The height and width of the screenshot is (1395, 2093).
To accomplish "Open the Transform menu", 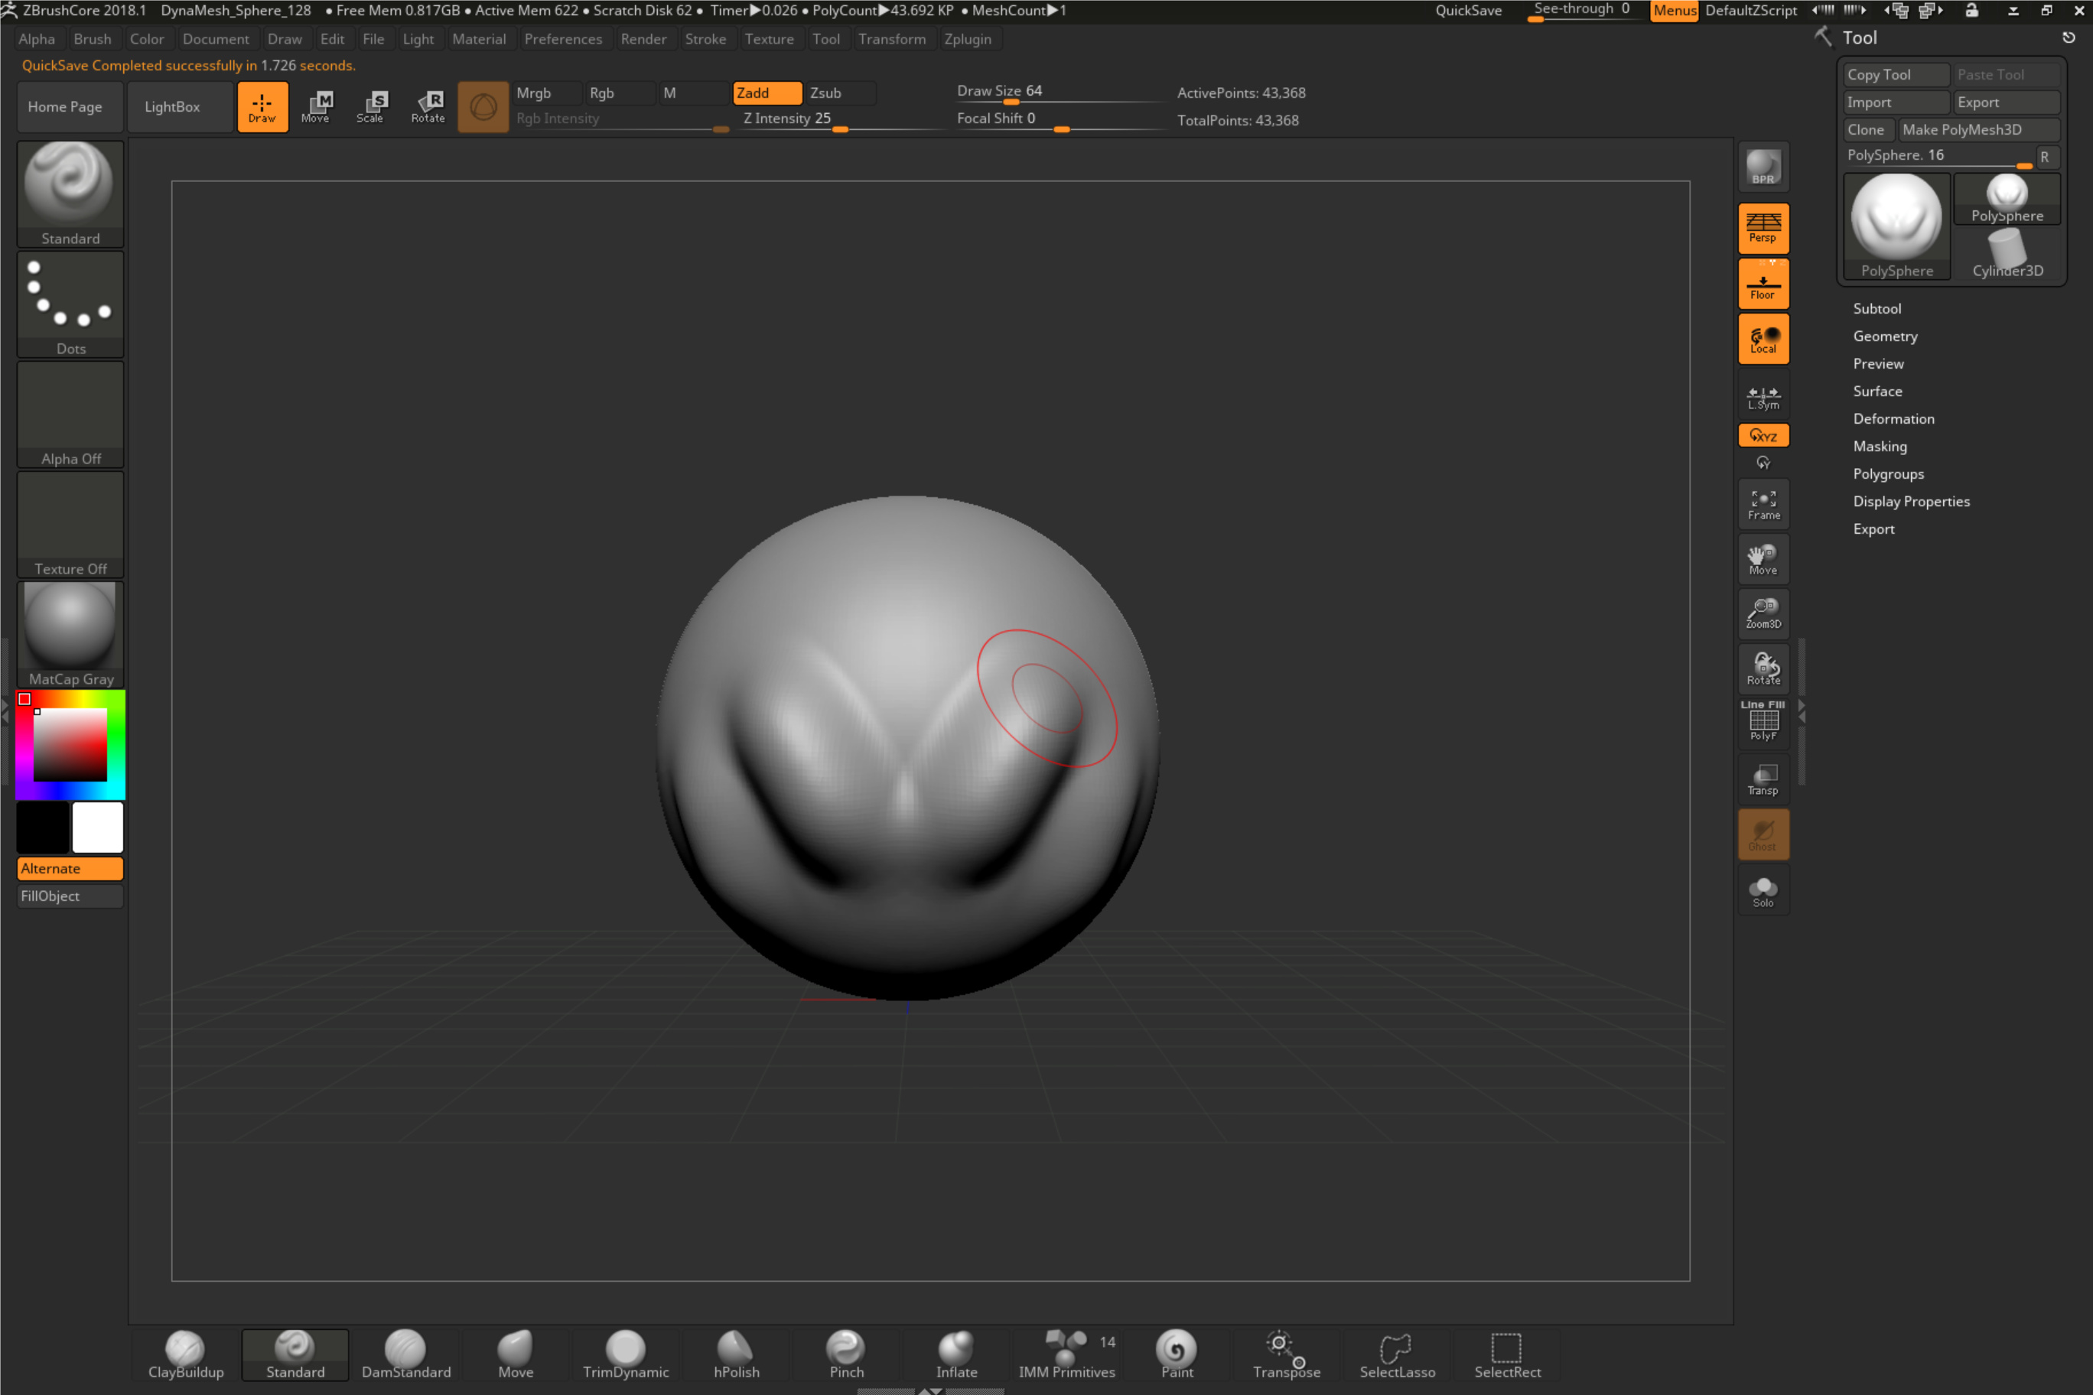I will tap(892, 39).
